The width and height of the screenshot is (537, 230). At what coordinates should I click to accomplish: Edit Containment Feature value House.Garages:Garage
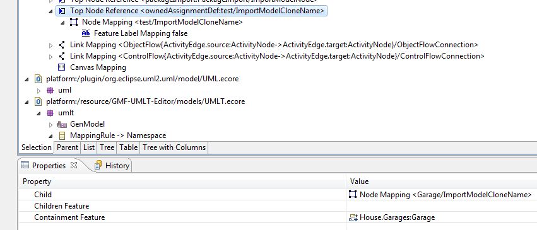[x=442, y=217]
